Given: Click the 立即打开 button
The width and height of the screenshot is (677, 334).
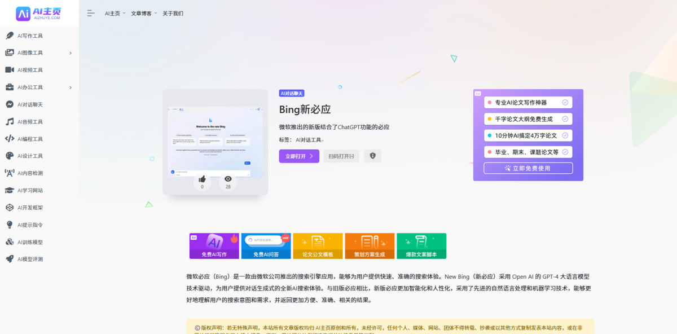Looking at the screenshot, I should tap(299, 156).
